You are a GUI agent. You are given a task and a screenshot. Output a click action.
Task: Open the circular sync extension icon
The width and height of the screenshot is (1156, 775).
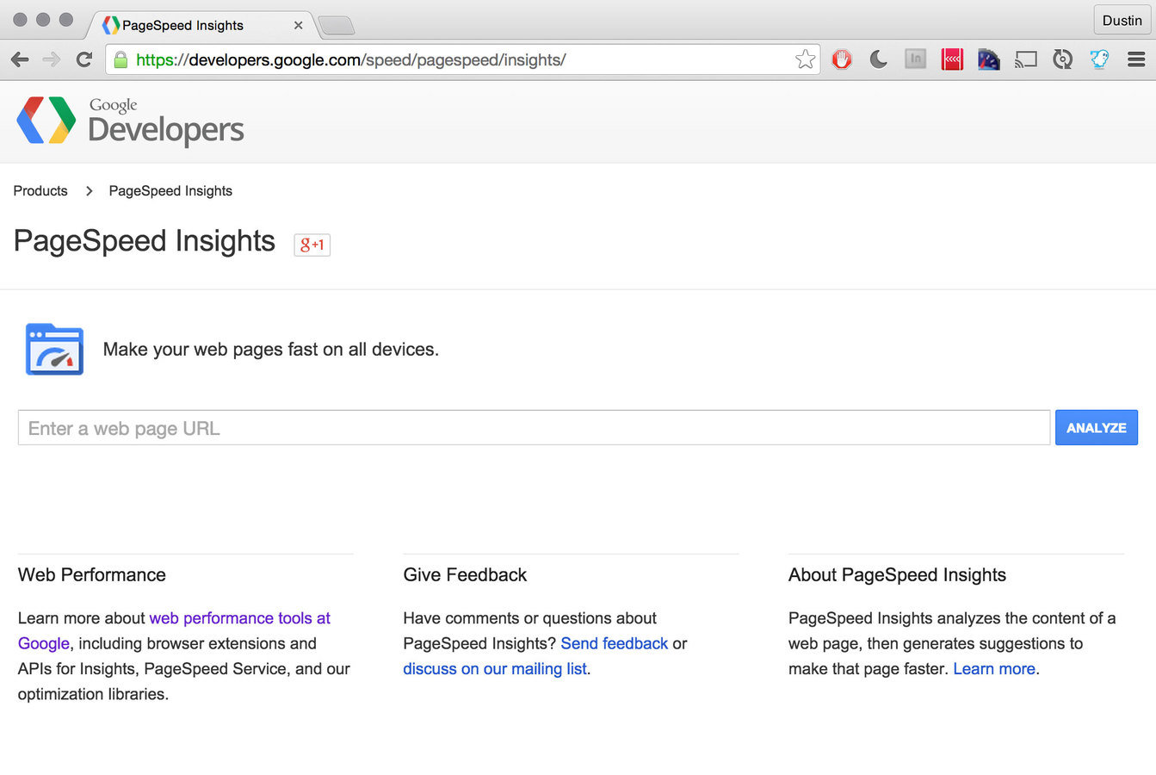tap(1062, 59)
